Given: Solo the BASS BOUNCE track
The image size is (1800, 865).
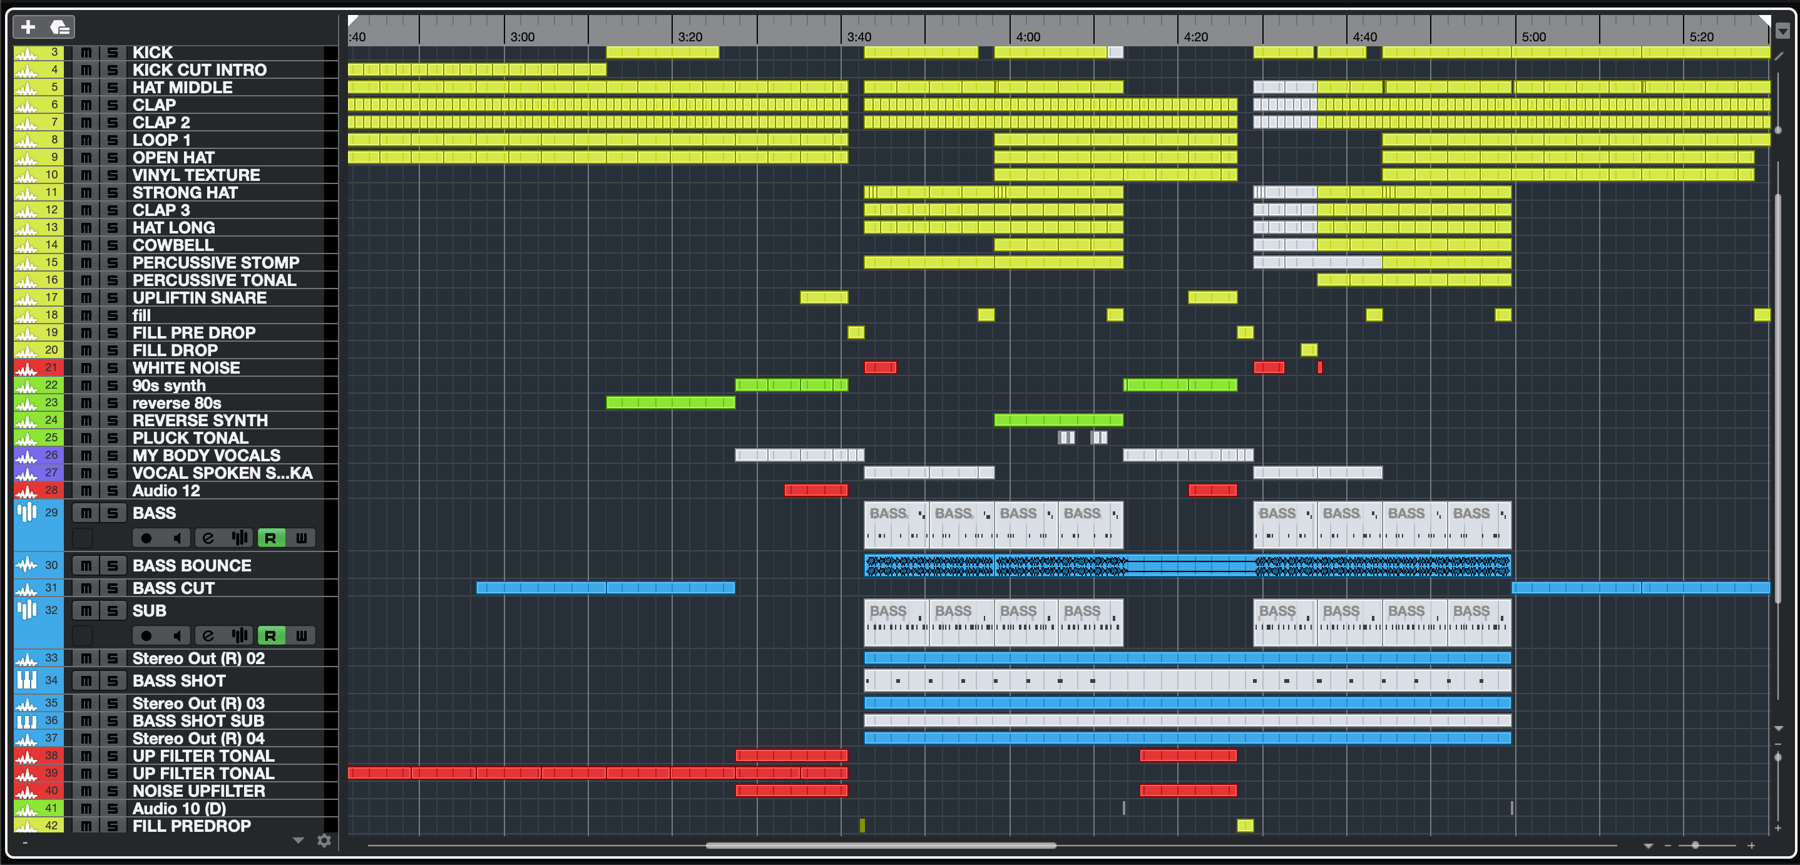Looking at the screenshot, I should point(112,565).
